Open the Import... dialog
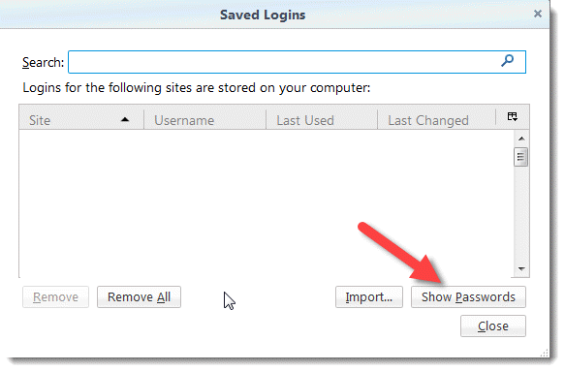 point(369,297)
